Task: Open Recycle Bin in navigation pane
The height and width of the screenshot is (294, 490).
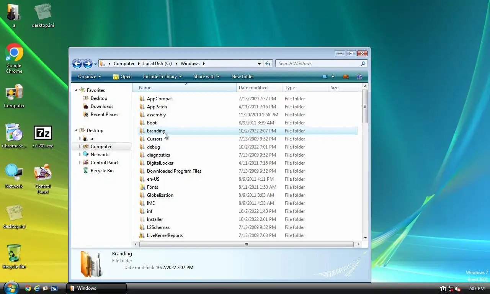Action: pyautogui.click(x=102, y=171)
